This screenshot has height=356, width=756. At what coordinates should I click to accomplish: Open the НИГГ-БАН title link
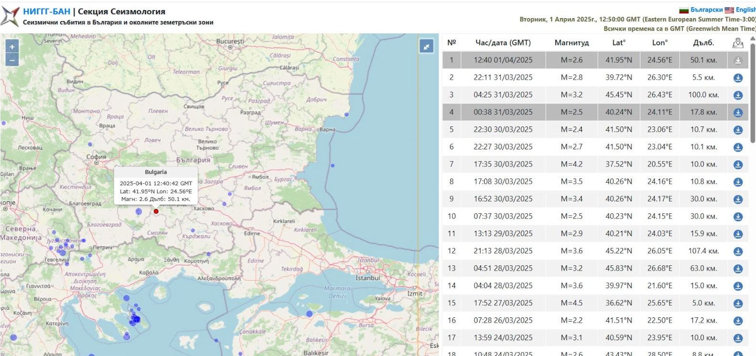click(x=46, y=11)
